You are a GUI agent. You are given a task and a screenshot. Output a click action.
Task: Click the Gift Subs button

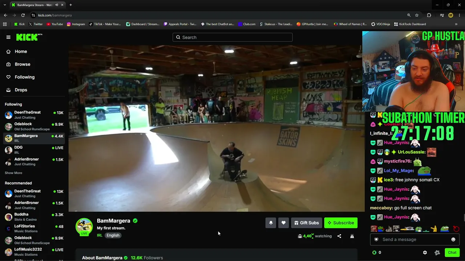pyautogui.click(x=307, y=223)
